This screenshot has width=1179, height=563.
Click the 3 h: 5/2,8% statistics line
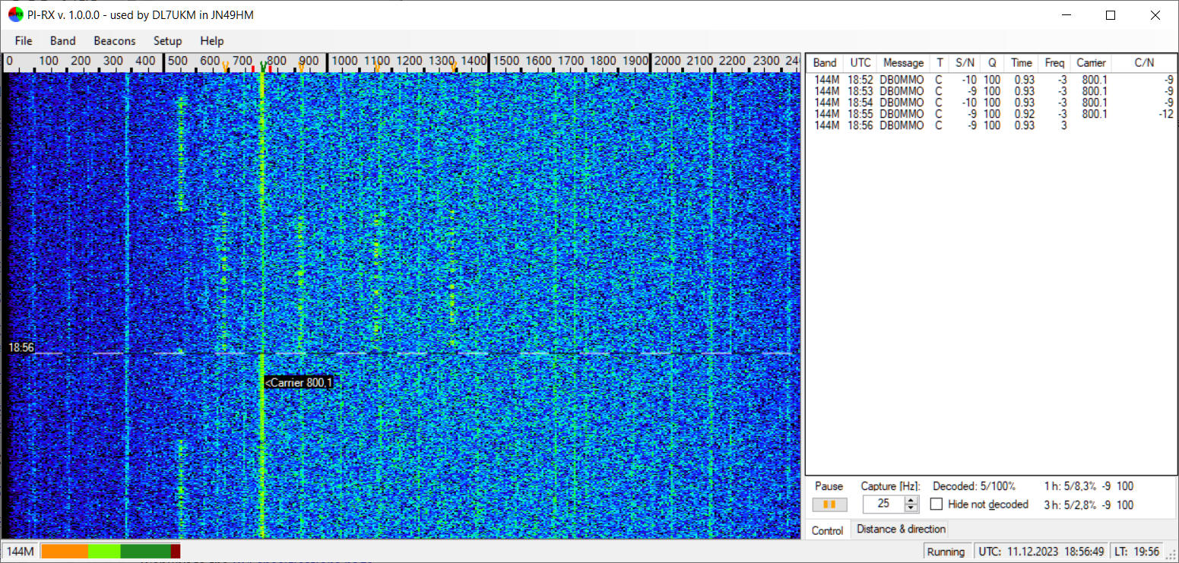coord(1089,505)
